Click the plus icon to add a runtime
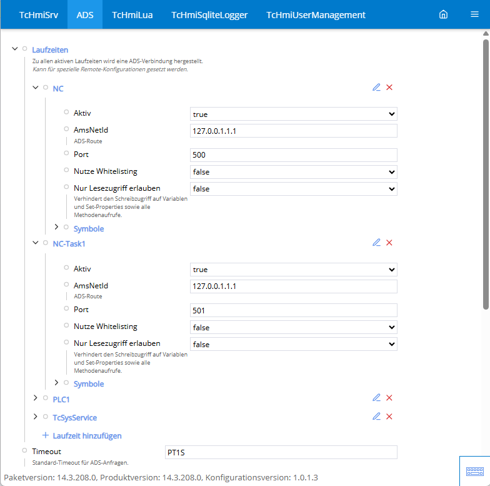The height and width of the screenshot is (486, 490). tap(45, 435)
